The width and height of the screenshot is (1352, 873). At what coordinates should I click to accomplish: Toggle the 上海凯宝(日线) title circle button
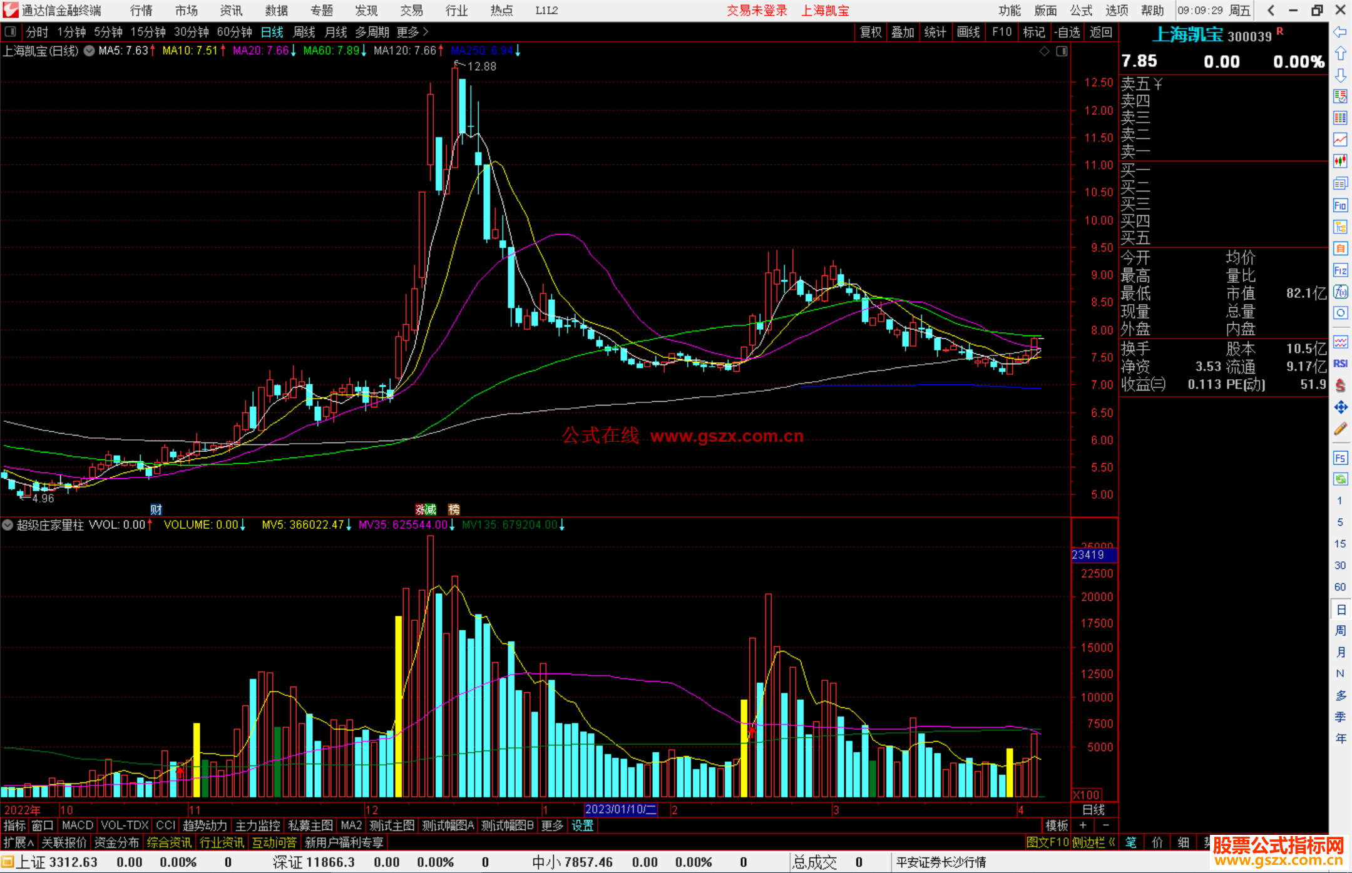89,51
